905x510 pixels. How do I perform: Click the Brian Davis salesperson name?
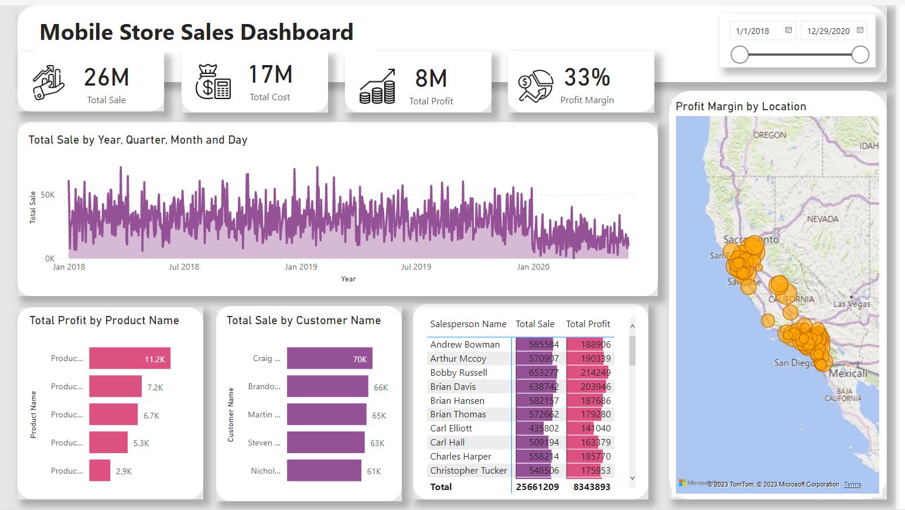click(453, 386)
